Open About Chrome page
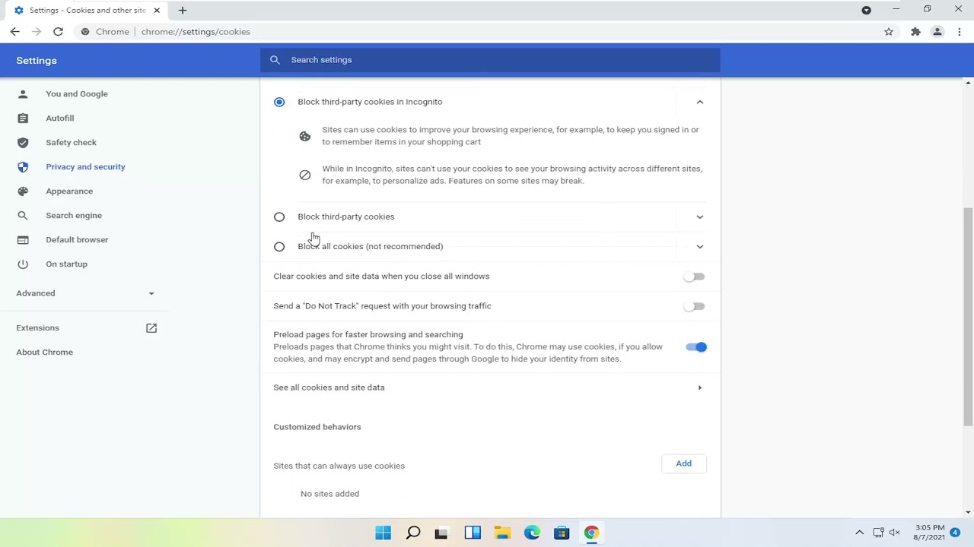Screen dimensions: 974x547 point(45,353)
